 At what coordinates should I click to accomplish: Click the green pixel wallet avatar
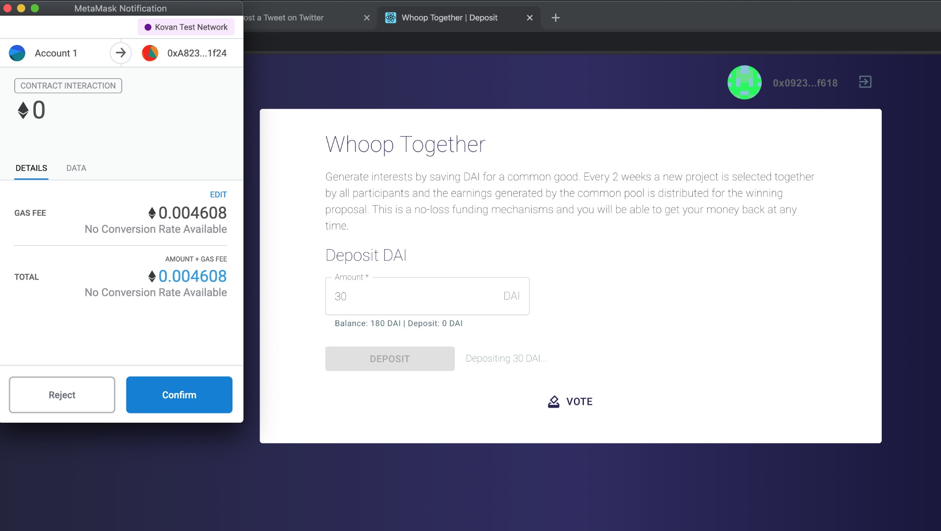click(744, 83)
